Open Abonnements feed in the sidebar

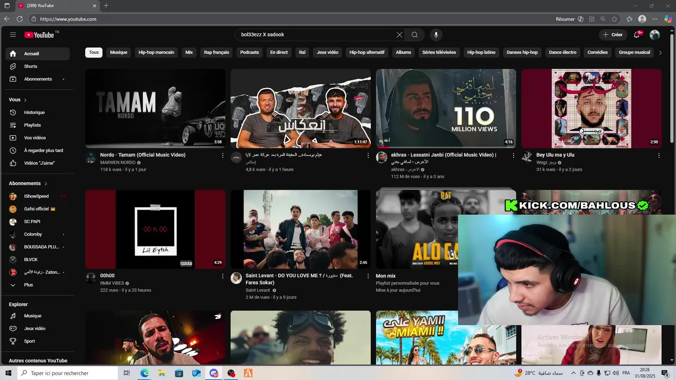pos(37,79)
